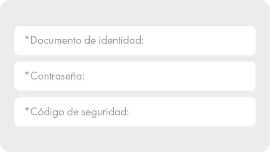Click the asterisk before Código de seguridad
Viewport: 270px width, 152px height.
coord(27,109)
